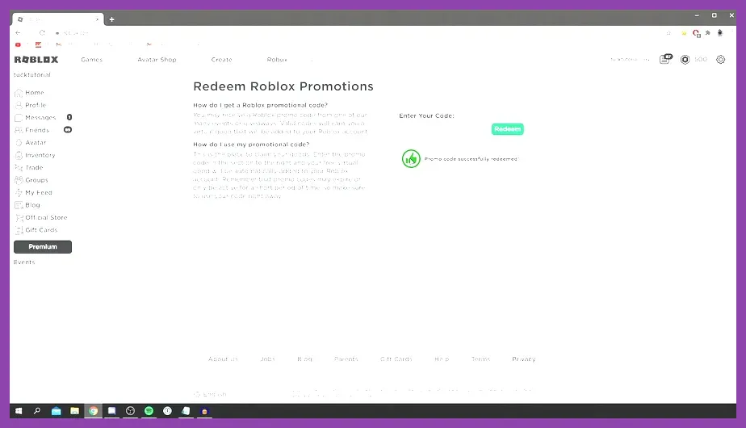Go to the Games menu

(x=92, y=60)
